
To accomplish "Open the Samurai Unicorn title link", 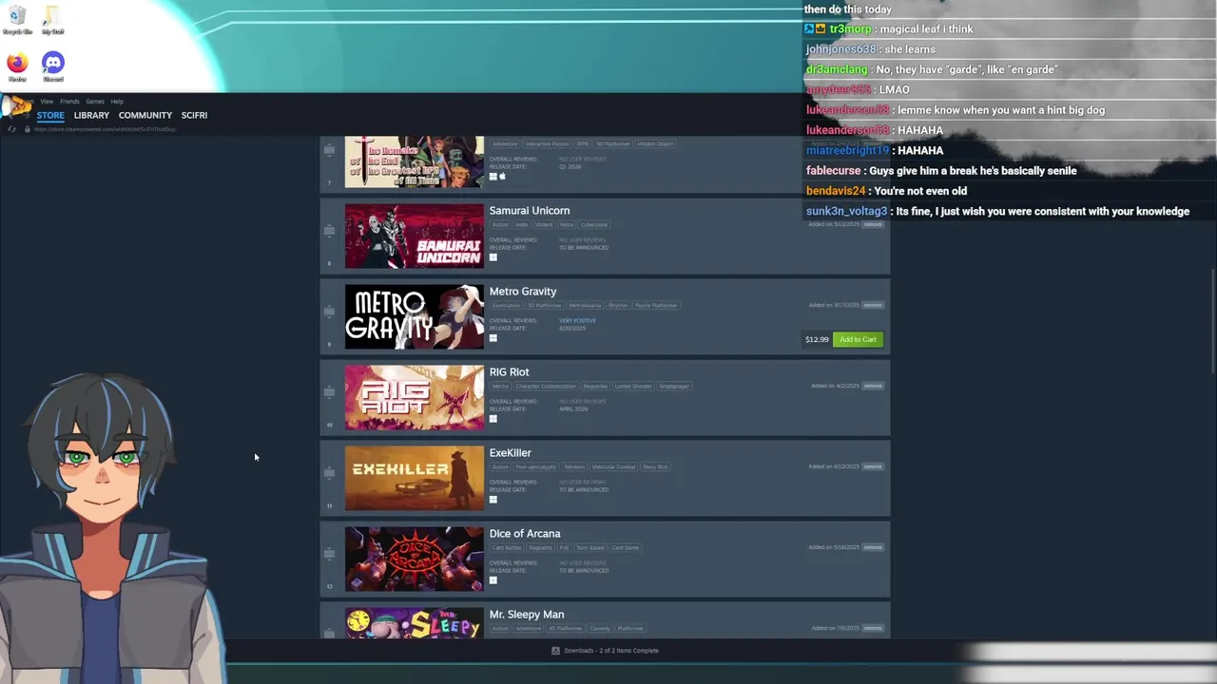I will pyautogui.click(x=530, y=211).
